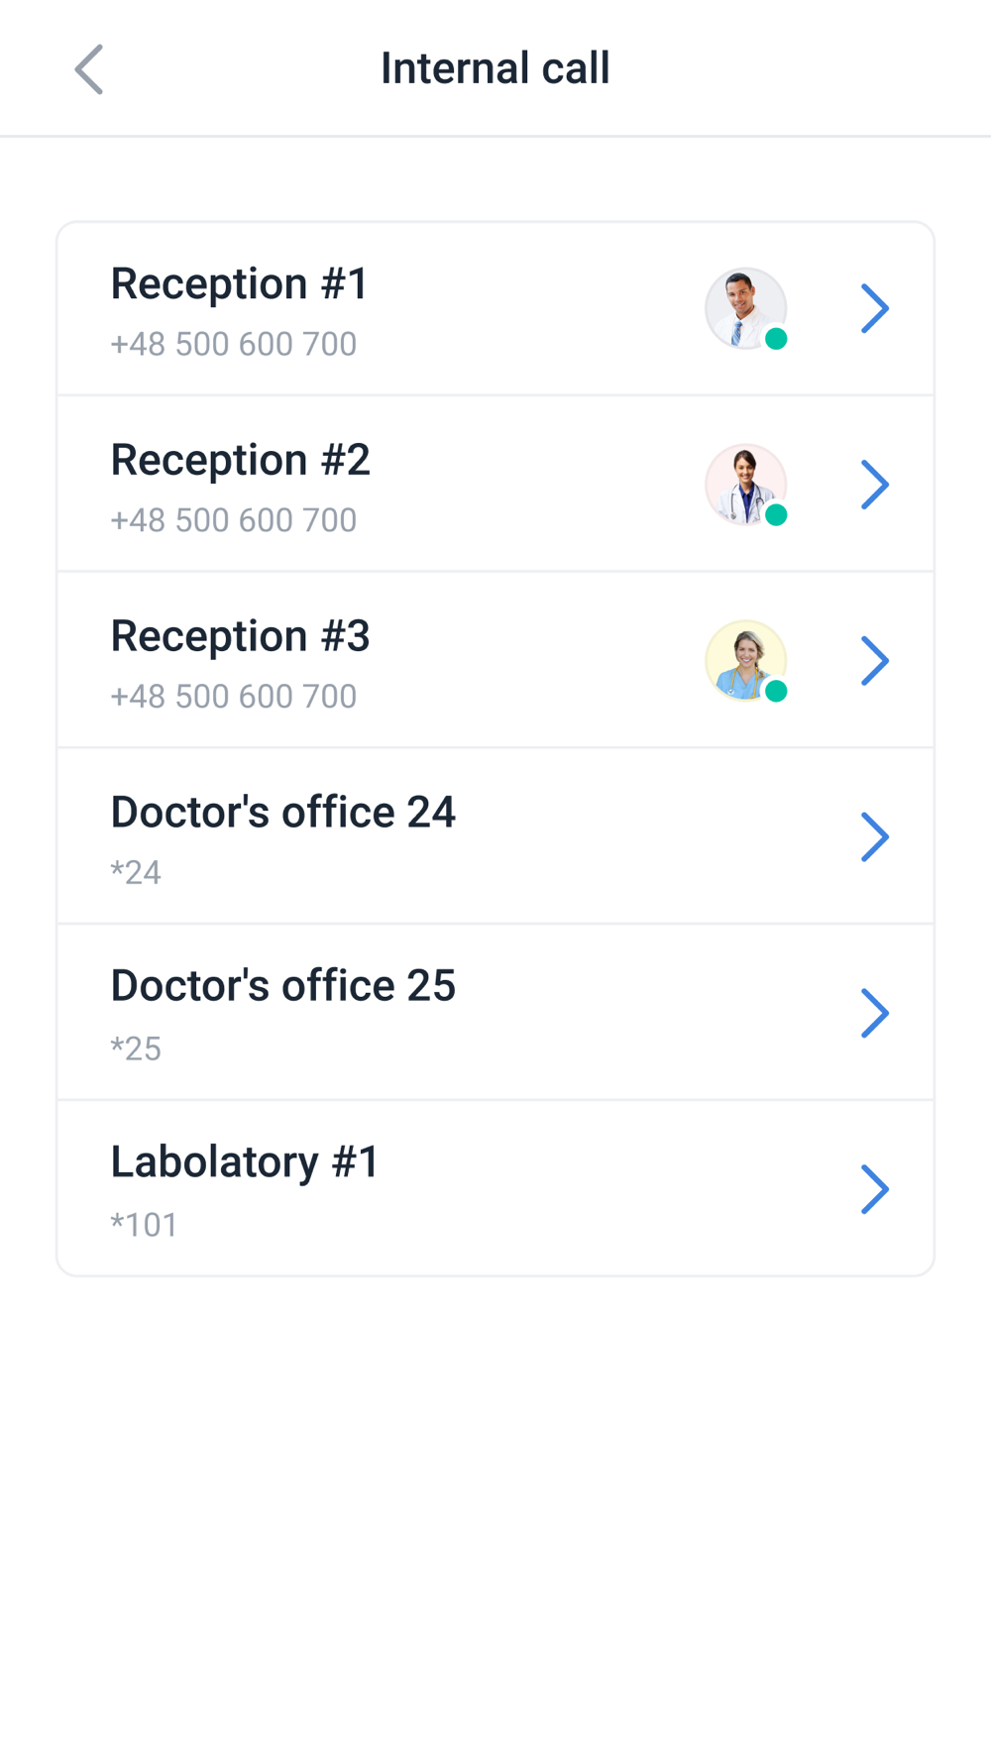
Task: Tap the Doctor's office 25 chevron
Action: point(874,1013)
